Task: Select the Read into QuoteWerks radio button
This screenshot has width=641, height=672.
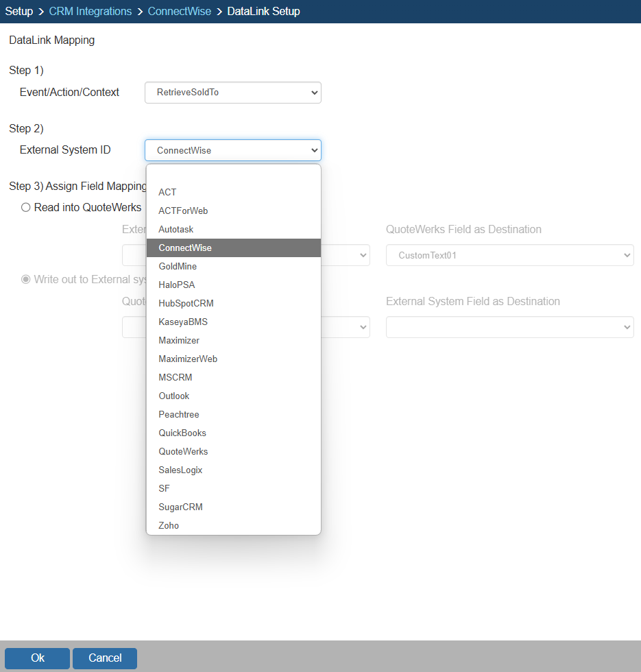Action: click(x=26, y=208)
